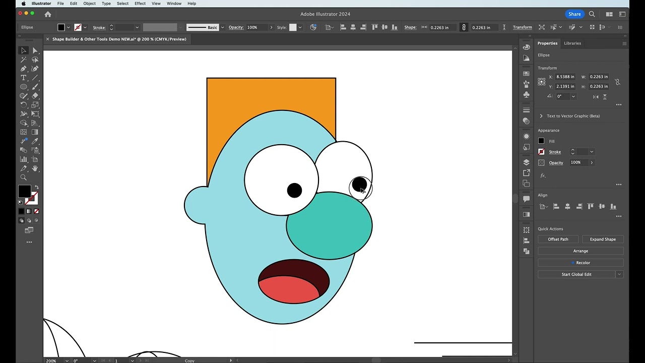Screen dimensions: 645x363
Task: Select the Line Segment tool
Action: [35, 78]
